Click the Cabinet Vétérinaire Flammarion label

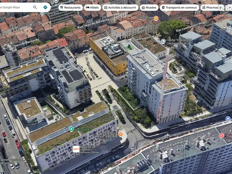11,161
